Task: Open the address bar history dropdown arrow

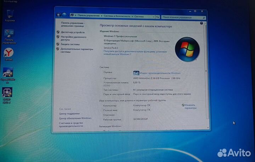Action: point(153,17)
